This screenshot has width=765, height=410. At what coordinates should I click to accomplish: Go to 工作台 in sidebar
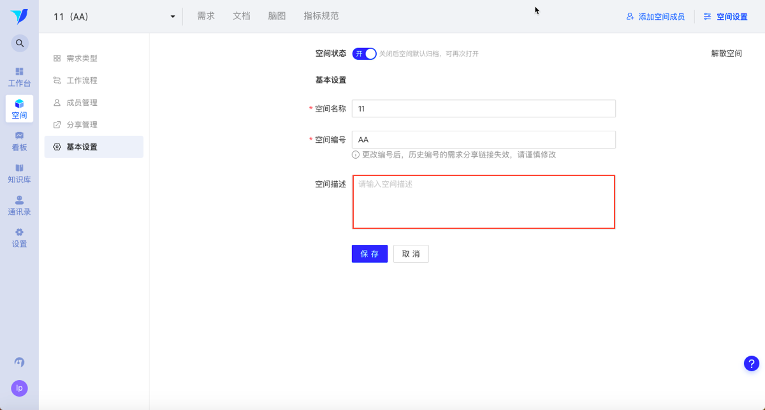pyautogui.click(x=19, y=77)
